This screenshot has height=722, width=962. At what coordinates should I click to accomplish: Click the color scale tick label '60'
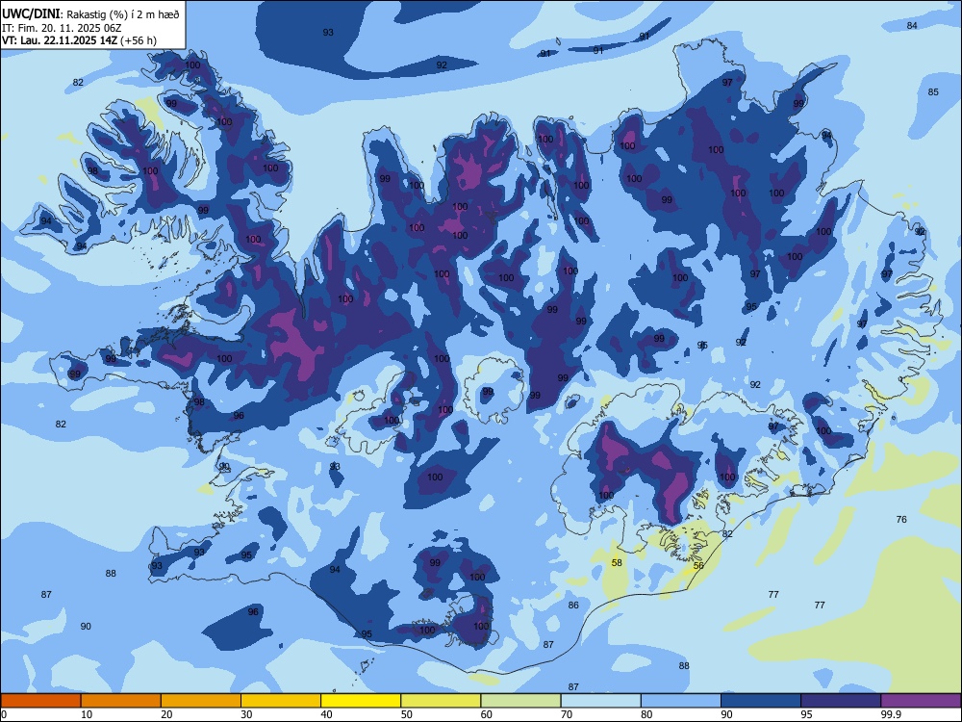[x=487, y=714]
